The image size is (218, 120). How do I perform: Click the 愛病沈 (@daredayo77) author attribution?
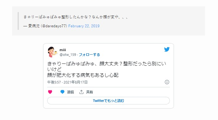[45, 26]
